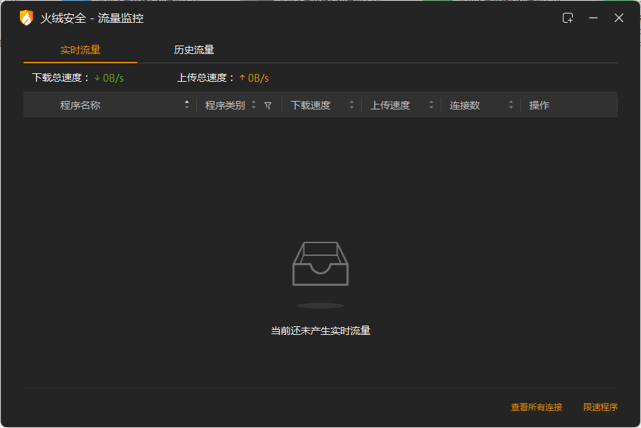Screen dimensions: 641x428
Task: Click the 当前还未产生实时流量 message text
Action: 320,331
